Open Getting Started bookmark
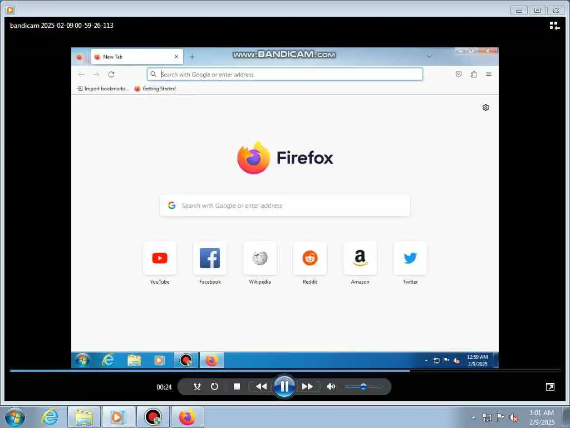Image resolution: width=570 pixels, height=428 pixels. (x=155, y=89)
